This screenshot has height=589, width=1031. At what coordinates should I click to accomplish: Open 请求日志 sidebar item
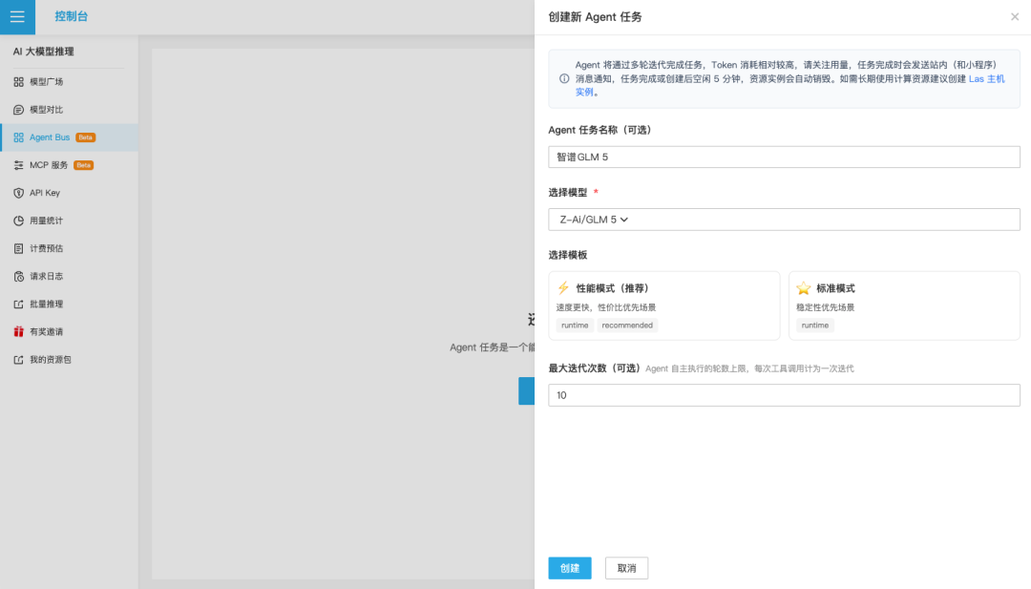69,276
